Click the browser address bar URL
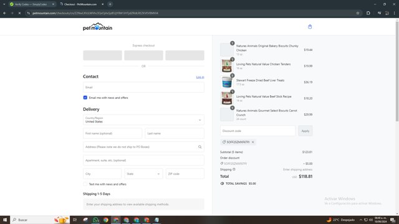The width and height of the screenshot is (399, 224). 95,13
